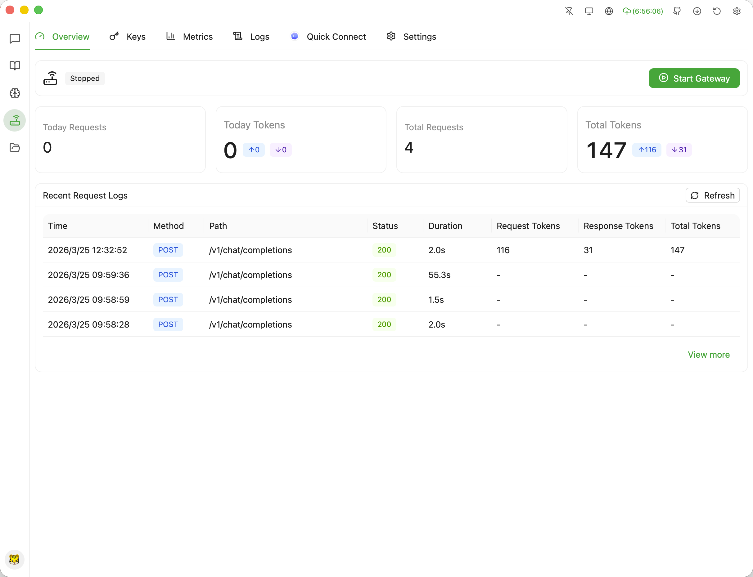The height and width of the screenshot is (577, 753).
Task: Open top-right settings gear icon
Action: coord(737,11)
